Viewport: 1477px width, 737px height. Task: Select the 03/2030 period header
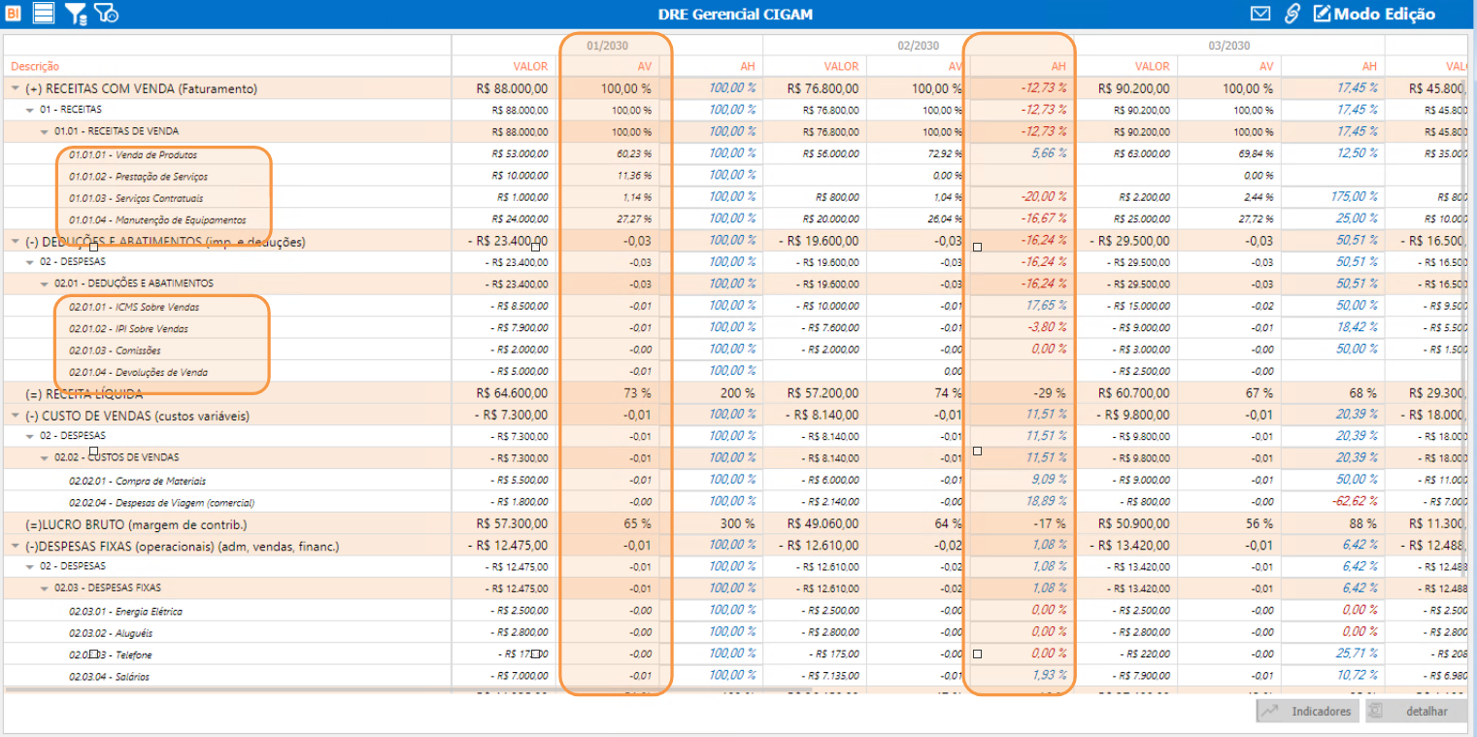click(x=1228, y=46)
